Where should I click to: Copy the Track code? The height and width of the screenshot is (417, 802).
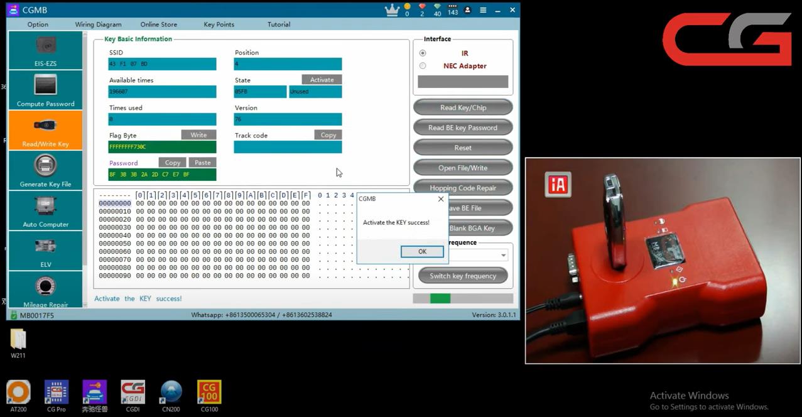(x=328, y=135)
